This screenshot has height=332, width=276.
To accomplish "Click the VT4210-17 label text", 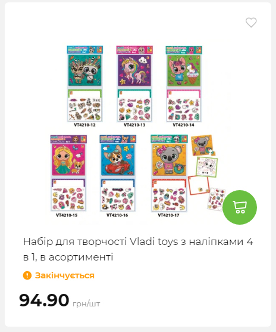I will click(x=168, y=215).
